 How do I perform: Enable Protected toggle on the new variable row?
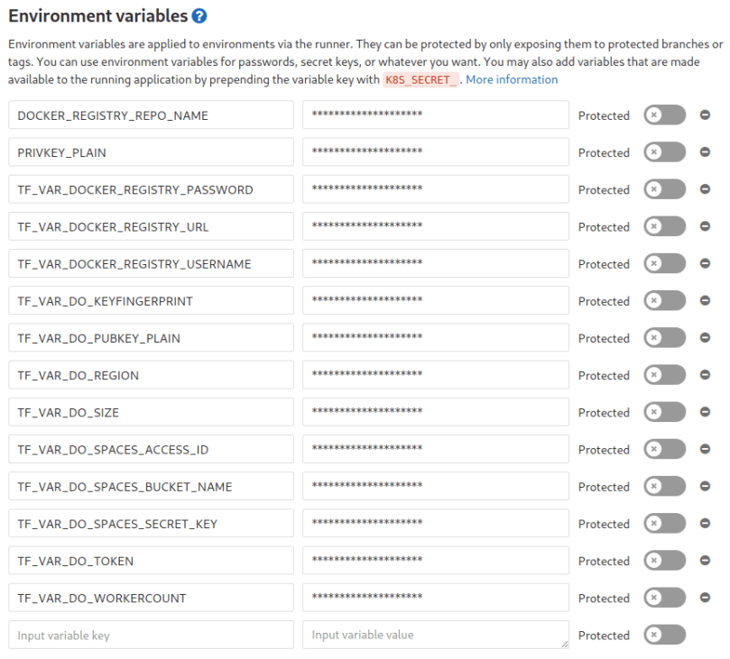tap(664, 635)
